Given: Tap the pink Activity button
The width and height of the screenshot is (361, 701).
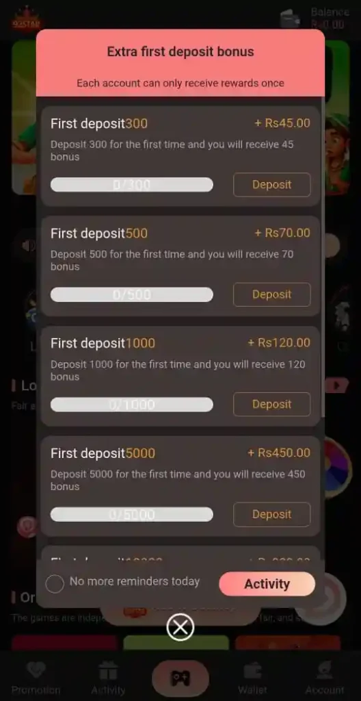Looking at the screenshot, I should click(267, 583).
